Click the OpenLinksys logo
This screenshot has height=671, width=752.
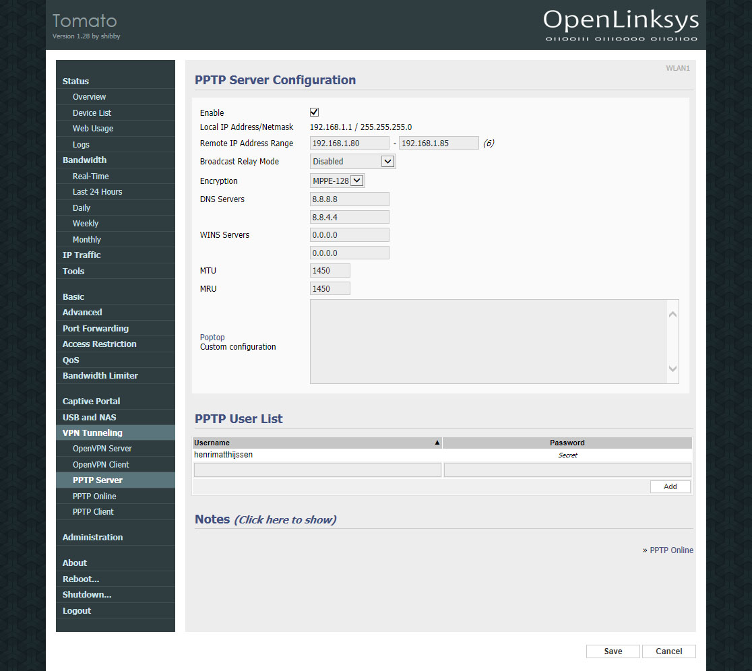(x=621, y=24)
